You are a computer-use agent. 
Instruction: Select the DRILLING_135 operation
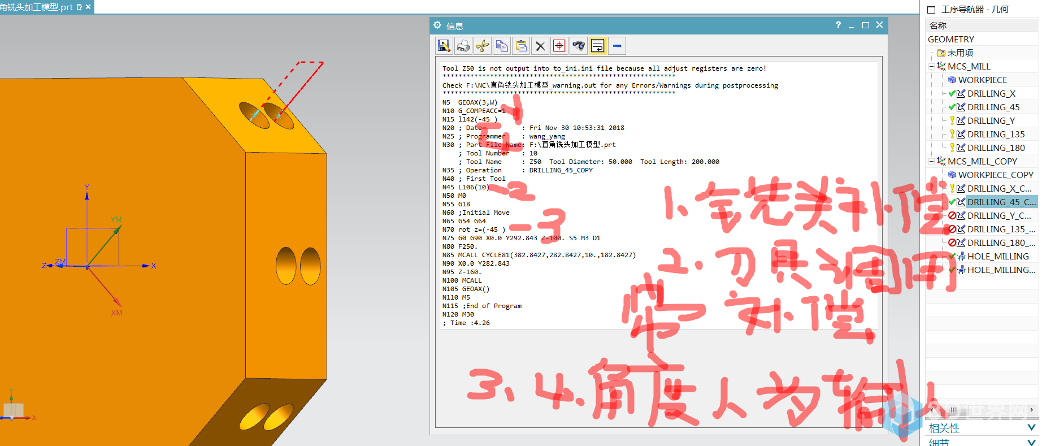click(x=996, y=134)
